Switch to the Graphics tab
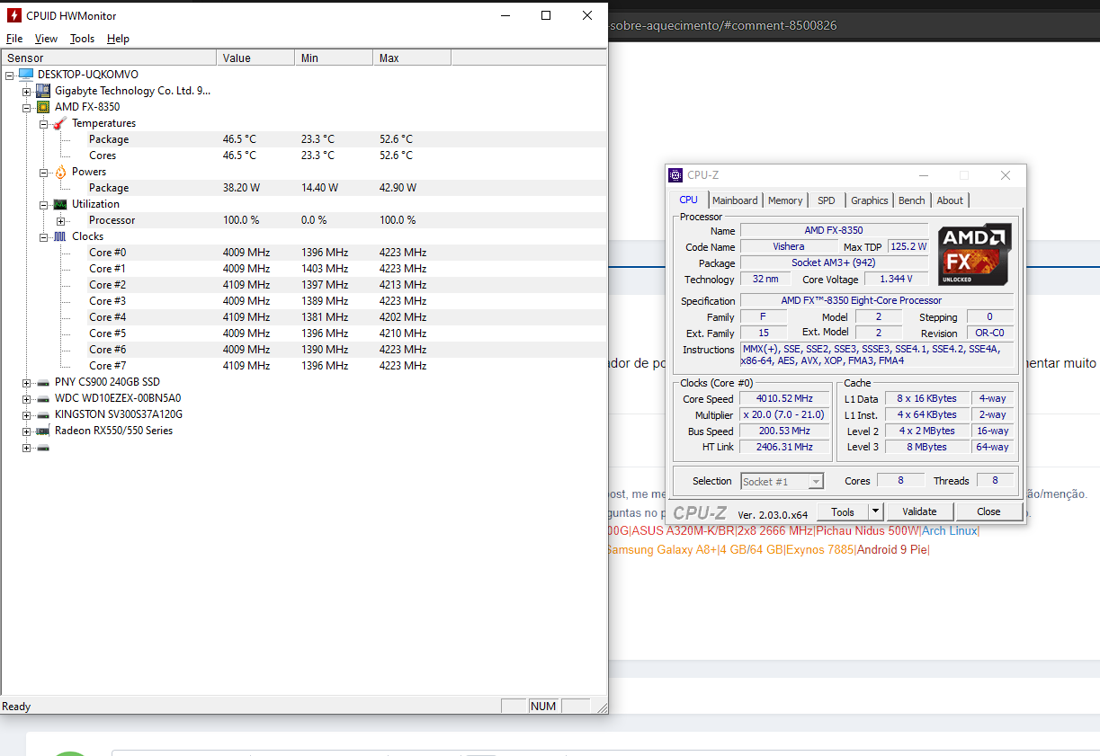Image resolution: width=1100 pixels, height=756 pixels. point(869,200)
